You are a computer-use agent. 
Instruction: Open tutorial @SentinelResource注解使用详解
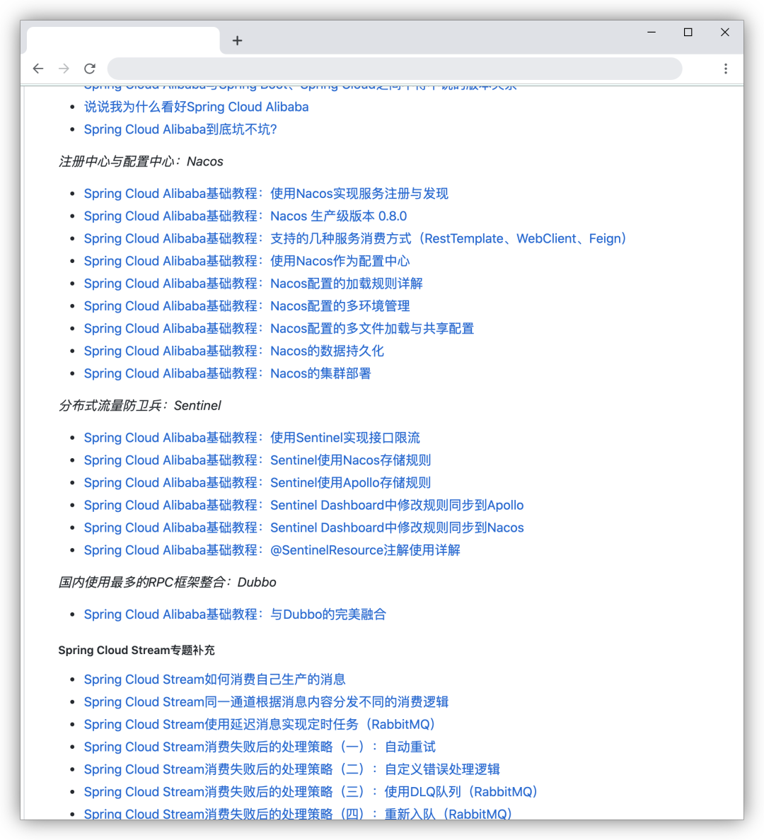coord(272,551)
